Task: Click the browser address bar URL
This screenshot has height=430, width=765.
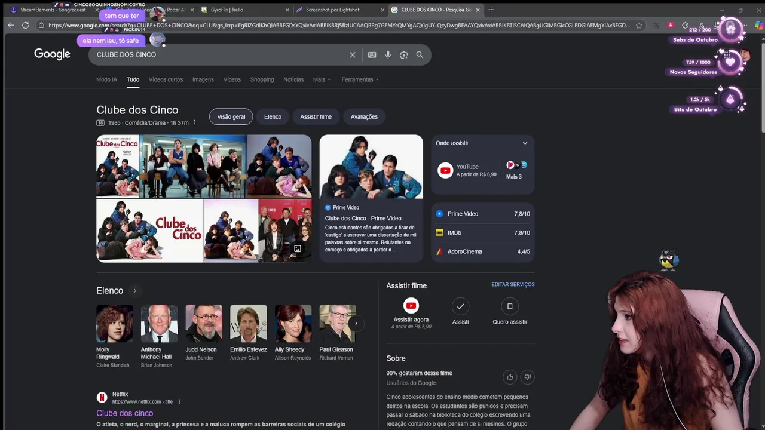Action: click(x=339, y=26)
